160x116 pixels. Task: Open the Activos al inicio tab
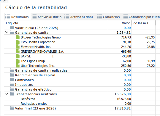point(47,17)
